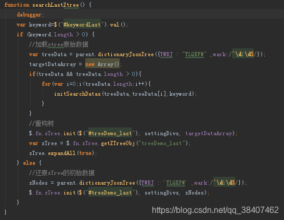This screenshot has width=284, height=220.
Task: Click settingDivs in the first init call
Action: click(162, 134)
